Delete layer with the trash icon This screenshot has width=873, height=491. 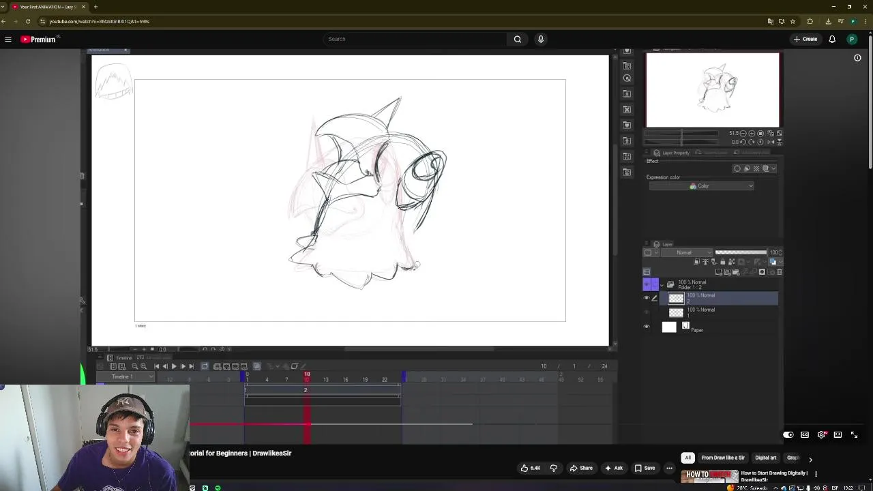point(780,272)
